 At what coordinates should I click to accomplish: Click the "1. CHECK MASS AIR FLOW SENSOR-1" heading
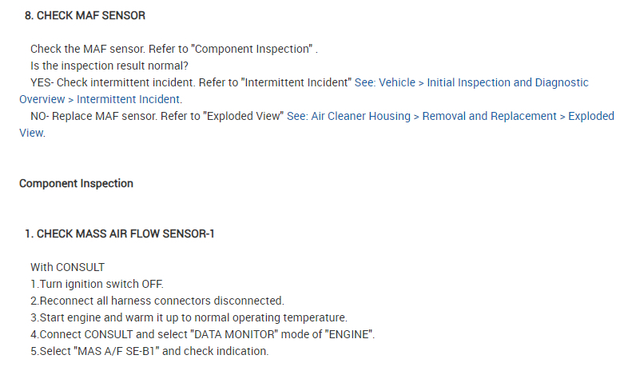pos(119,233)
